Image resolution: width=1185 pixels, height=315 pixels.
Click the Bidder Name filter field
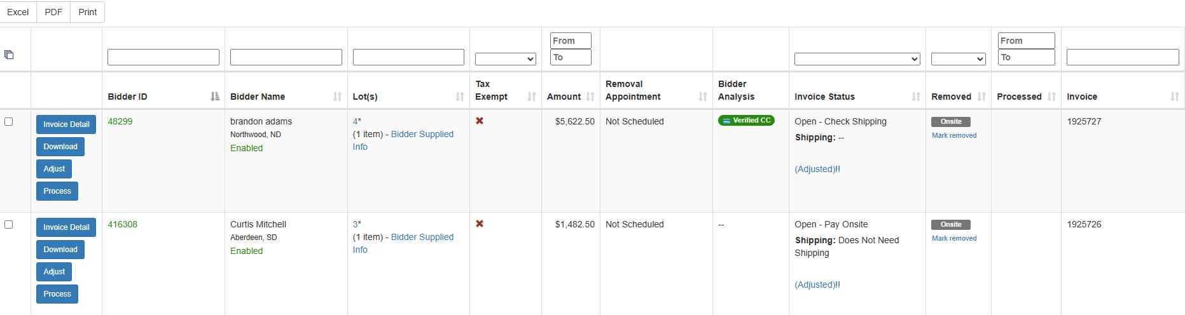[286, 57]
